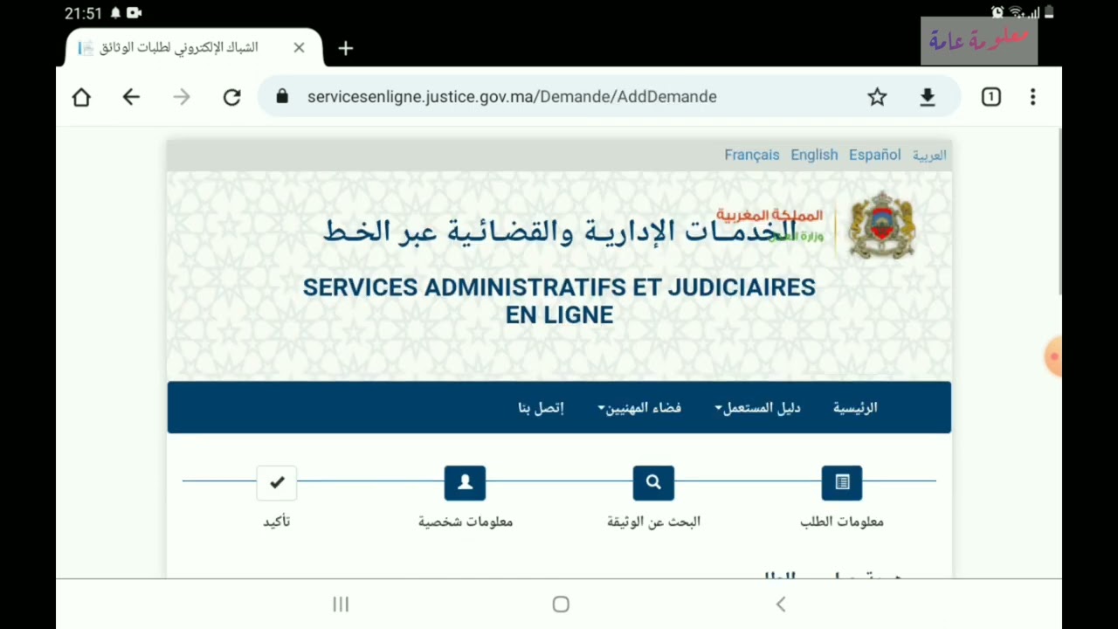Click the Arabic site title banner
The image size is (1118, 629).
559,231
